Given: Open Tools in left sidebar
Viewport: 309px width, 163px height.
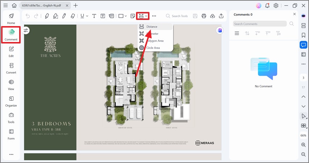Looking at the screenshot, I should coord(11,118).
